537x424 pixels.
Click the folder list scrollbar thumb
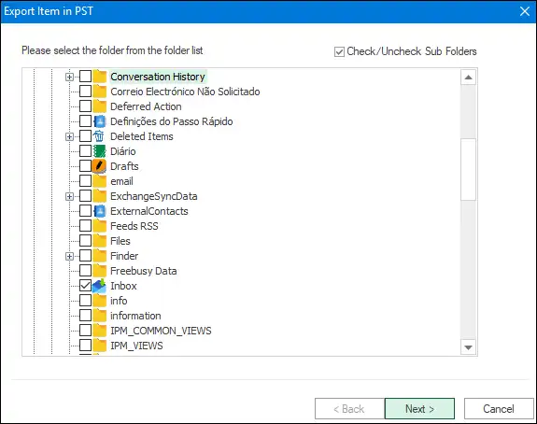[x=468, y=169]
